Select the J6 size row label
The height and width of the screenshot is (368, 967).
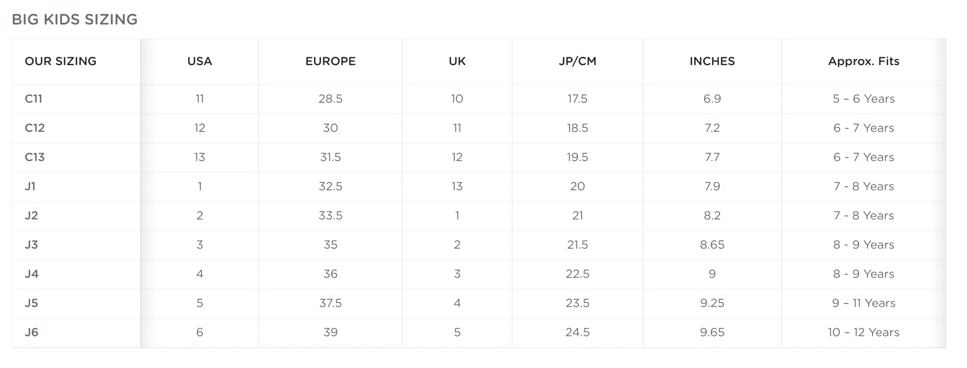32,332
